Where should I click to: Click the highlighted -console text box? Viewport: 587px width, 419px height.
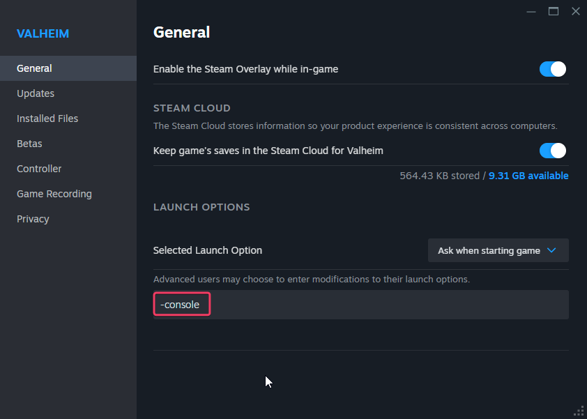[x=181, y=304]
